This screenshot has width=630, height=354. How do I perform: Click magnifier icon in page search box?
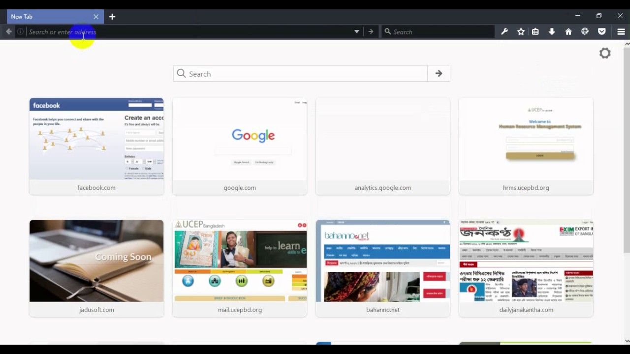pos(181,73)
